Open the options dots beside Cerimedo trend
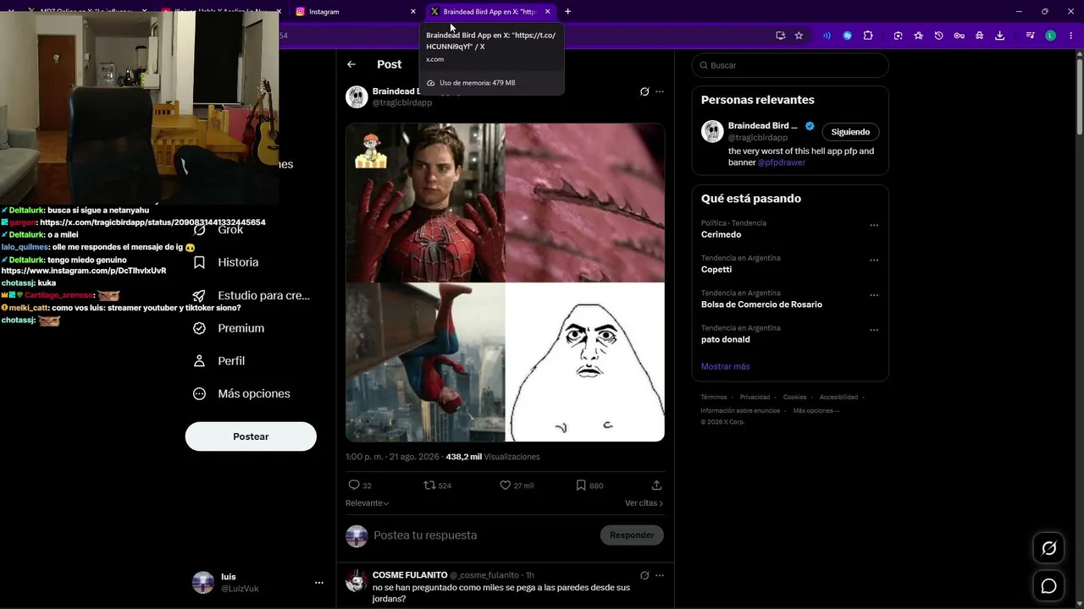The width and height of the screenshot is (1084, 609). pos(874,226)
